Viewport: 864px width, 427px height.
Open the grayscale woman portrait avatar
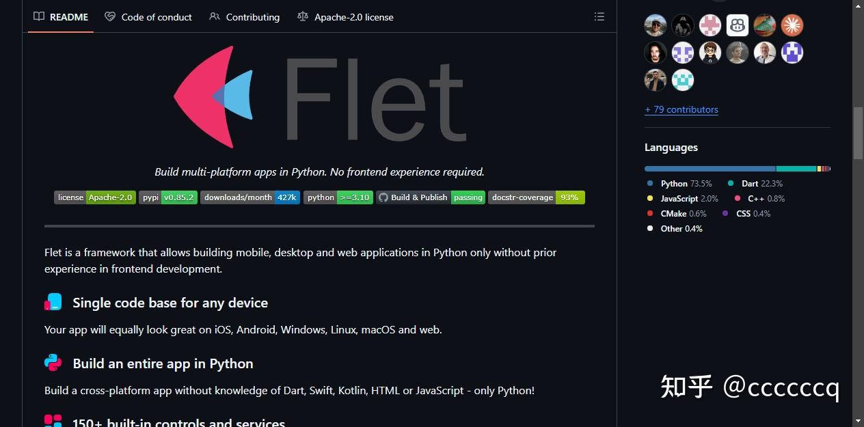coord(738,53)
